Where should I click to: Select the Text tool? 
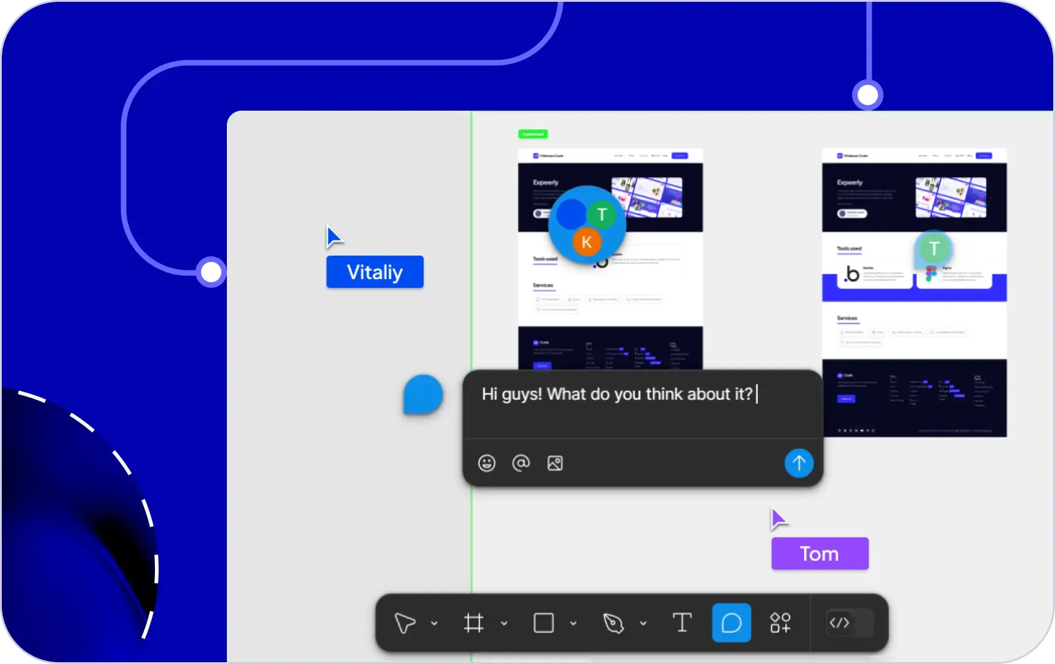pos(682,623)
